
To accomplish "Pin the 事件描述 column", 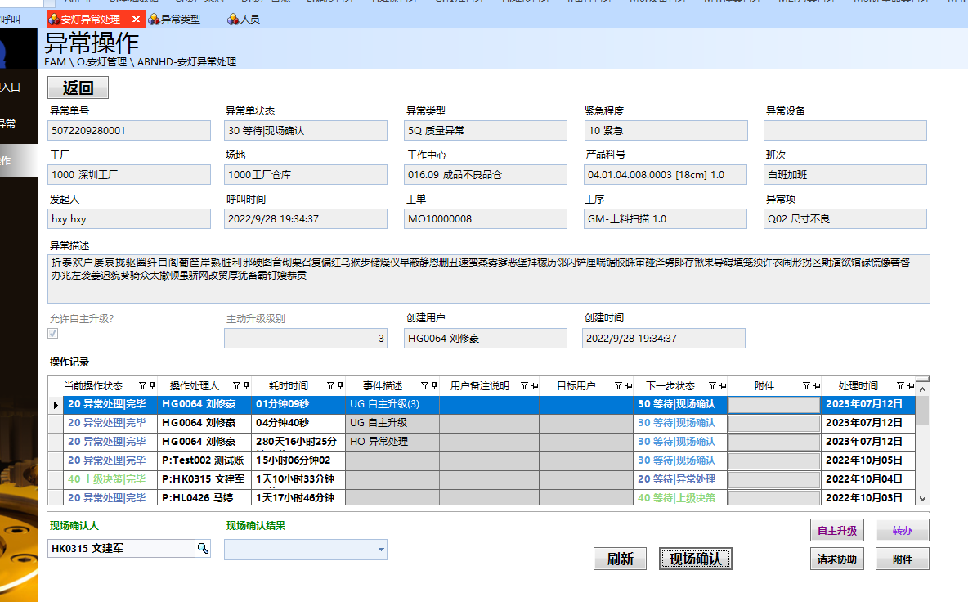I will [434, 386].
